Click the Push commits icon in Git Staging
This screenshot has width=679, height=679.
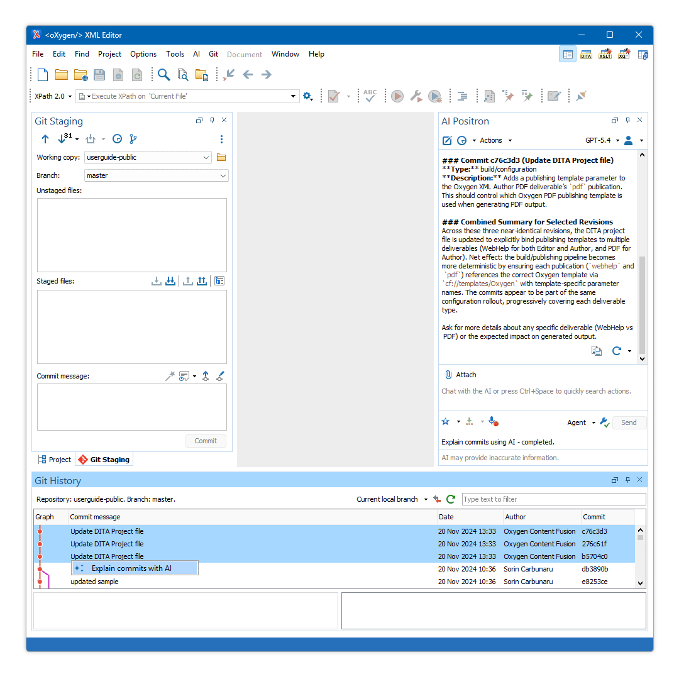pos(45,139)
